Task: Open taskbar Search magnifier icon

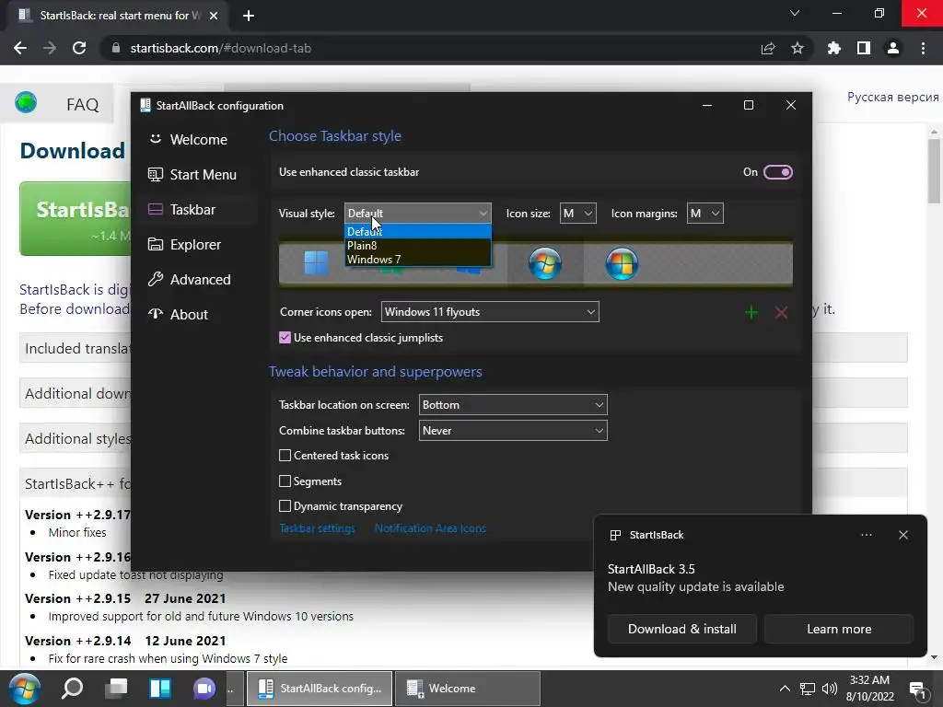Action: (x=72, y=689)
